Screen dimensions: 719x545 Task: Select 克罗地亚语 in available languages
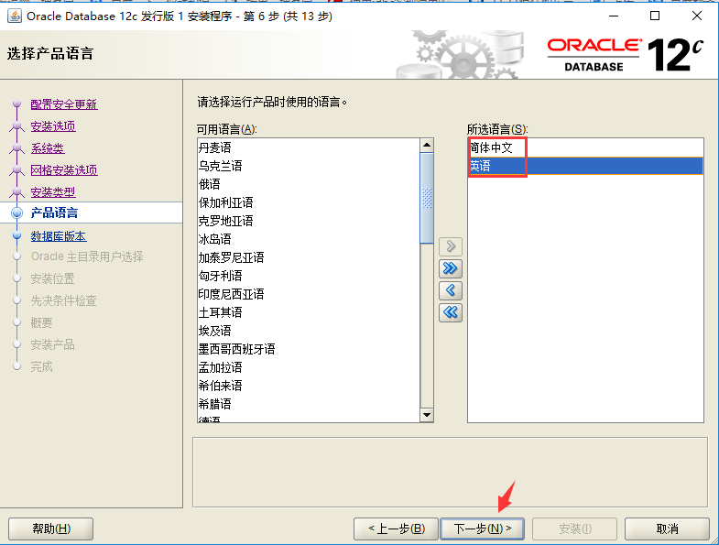[x=309, y=221]
